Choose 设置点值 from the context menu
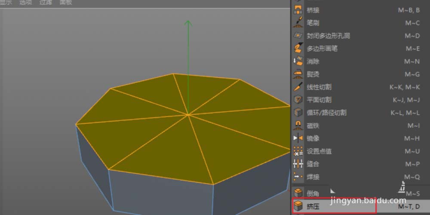The width and height of the screenshot is (430, 215). click(x=319, y=151)
